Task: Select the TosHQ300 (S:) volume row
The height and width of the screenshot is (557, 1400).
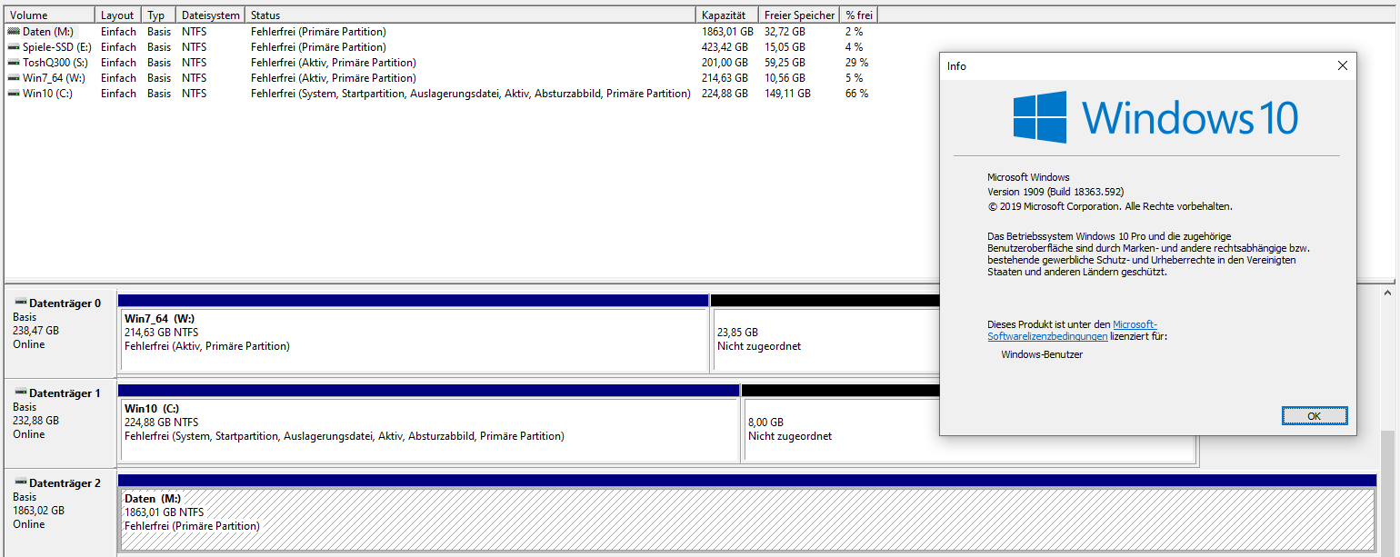Action: tap(441, 63)
